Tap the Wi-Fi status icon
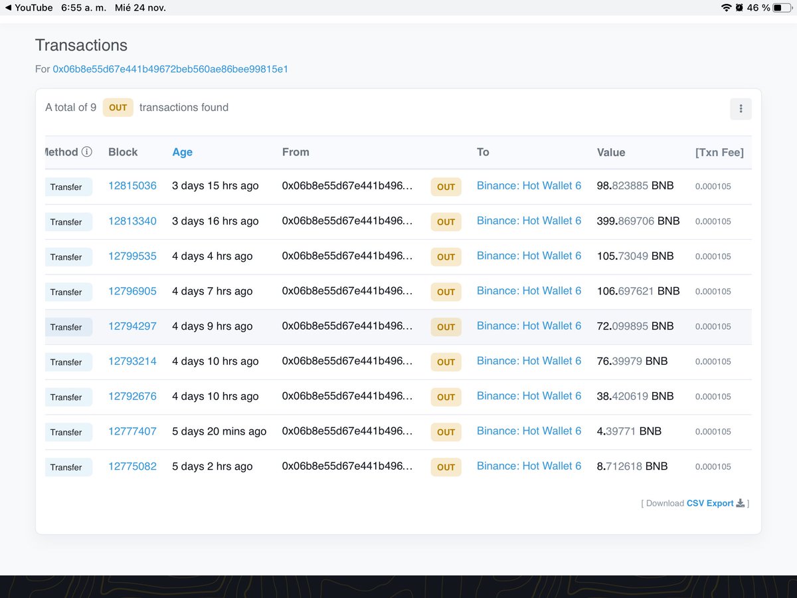Image resolution: width=797 pixels, height=598 pixels. point(726,8)
